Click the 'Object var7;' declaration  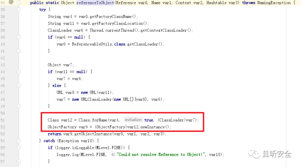point(61,65)
